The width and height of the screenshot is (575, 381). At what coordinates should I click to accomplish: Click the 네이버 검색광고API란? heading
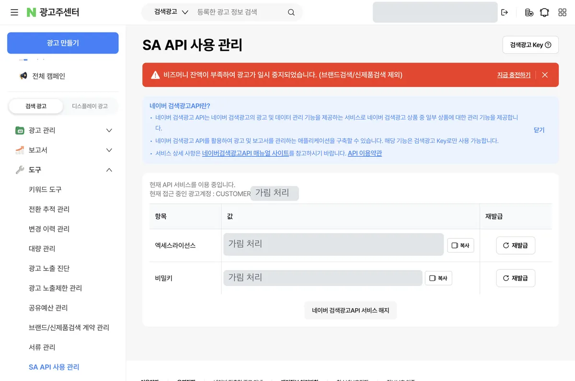[x=180, y=106]
